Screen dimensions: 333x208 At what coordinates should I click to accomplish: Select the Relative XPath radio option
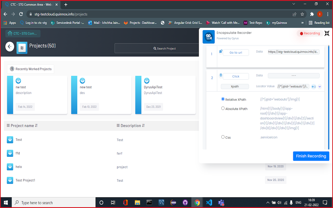click(x=223, y=99)
